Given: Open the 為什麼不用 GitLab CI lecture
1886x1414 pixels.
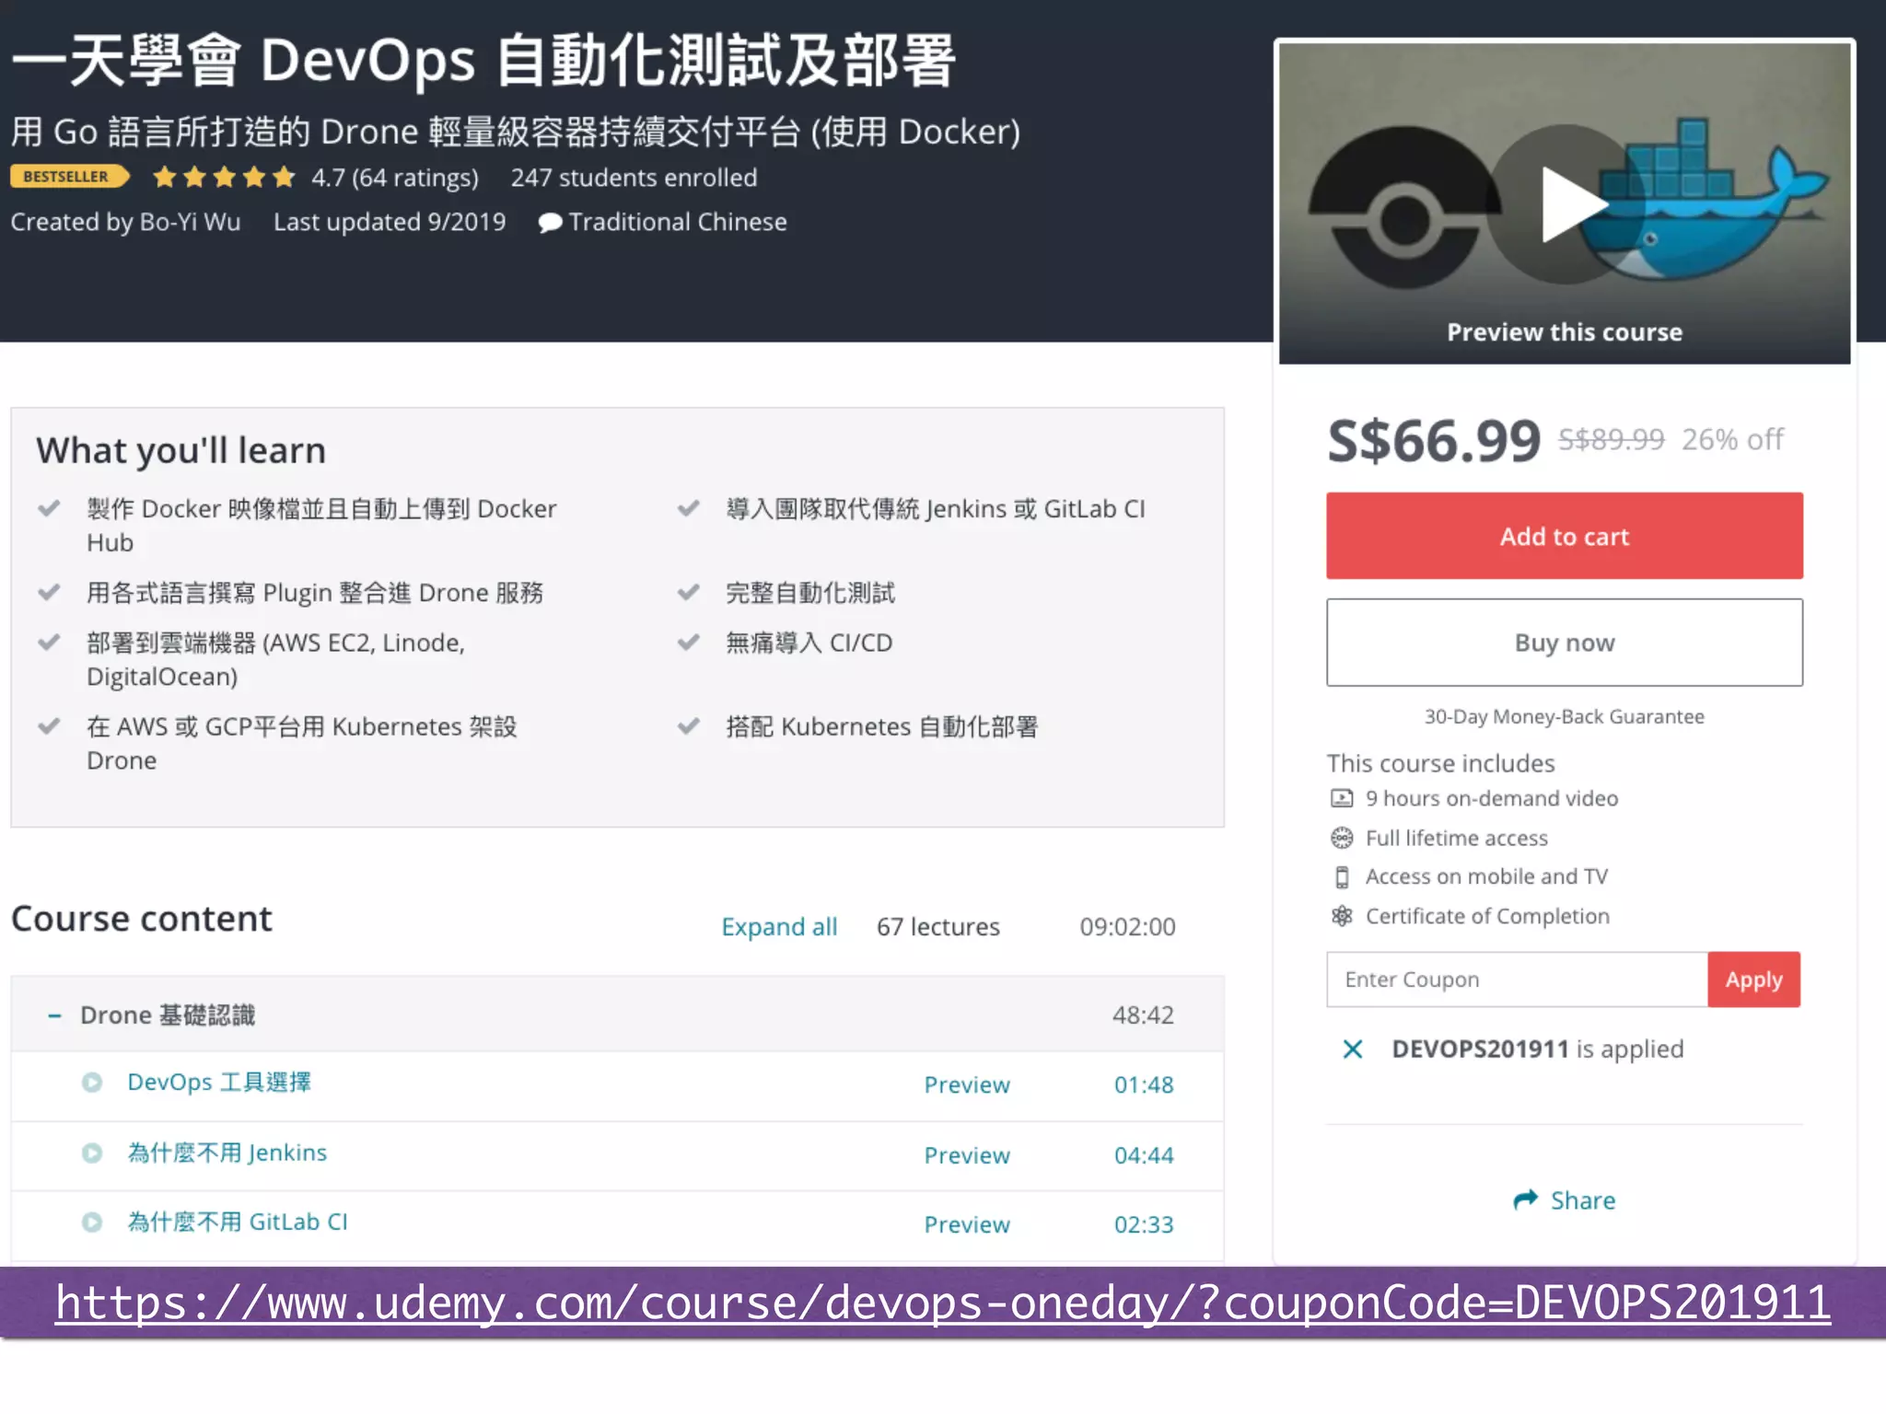Looking at the screenshot, I should [238, 1223].
